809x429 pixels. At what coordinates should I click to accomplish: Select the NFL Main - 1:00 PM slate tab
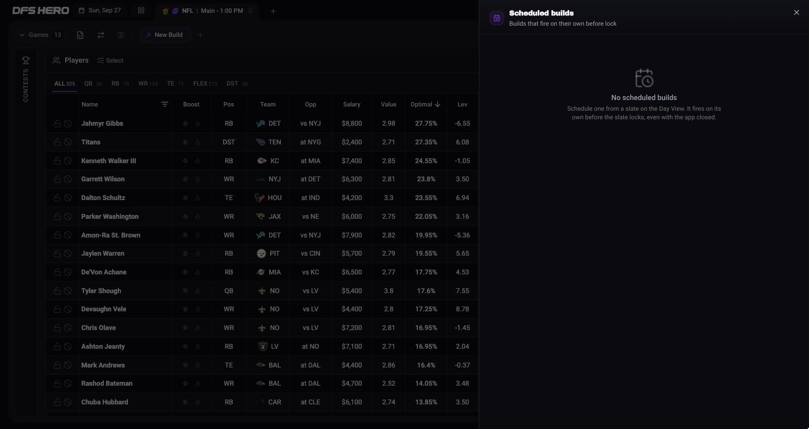[x=207, y=11]
